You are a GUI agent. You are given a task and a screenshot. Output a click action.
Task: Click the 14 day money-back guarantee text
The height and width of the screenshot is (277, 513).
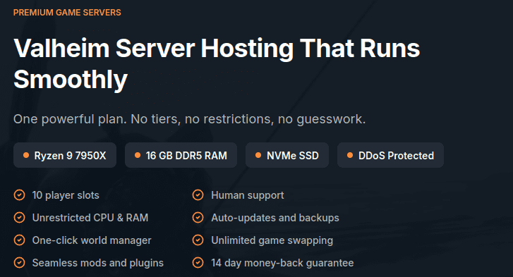(282, 263)
